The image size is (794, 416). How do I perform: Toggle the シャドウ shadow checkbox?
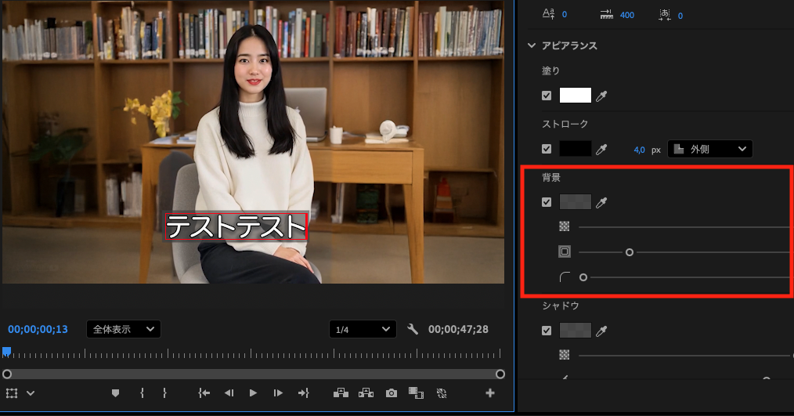547,331
